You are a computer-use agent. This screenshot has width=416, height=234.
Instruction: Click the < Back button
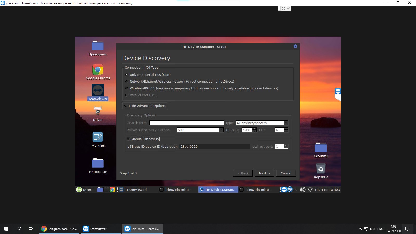click(243, 173)
